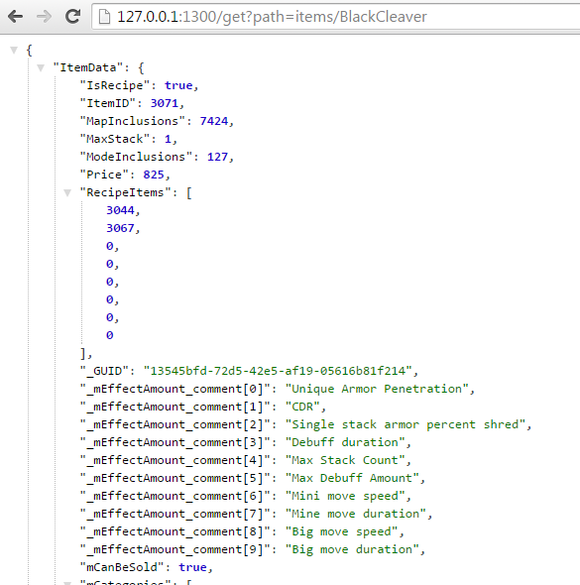This screenshot has height=585, width=580.
Task: Click the "_mEffectAmount_comment[4]" key
Action: [x=174, y=460]
